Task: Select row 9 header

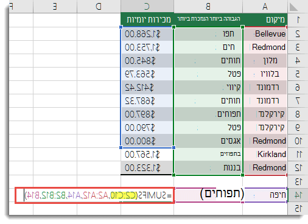Action: (298, 127)
